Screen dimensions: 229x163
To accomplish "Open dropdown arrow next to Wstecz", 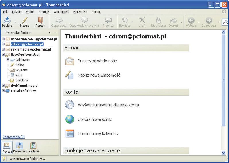I will (199, 22).
